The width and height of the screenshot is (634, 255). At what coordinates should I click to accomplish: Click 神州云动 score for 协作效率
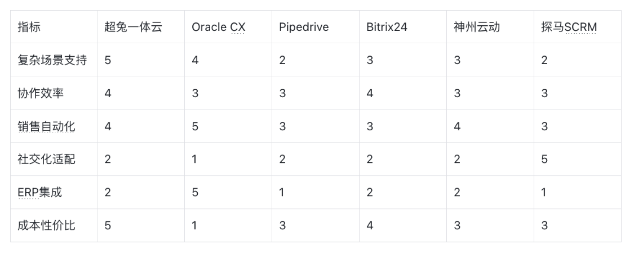tap(457, 93)
